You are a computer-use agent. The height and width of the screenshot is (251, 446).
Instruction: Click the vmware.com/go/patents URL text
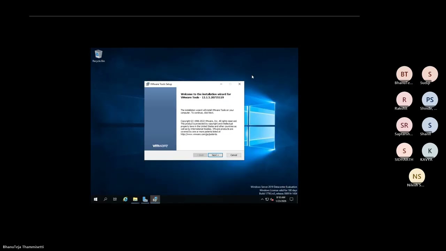[x=199, y=134]
